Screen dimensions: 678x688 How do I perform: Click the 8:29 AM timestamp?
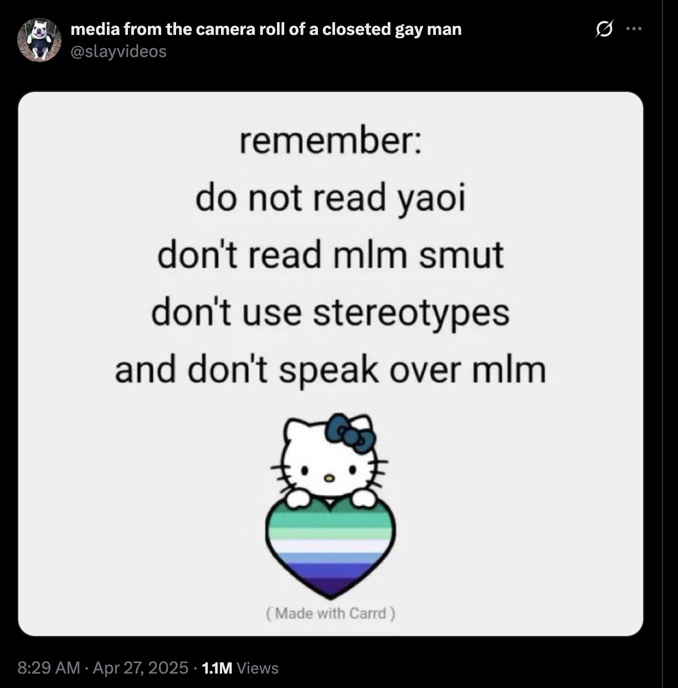[x=49, y=668]
